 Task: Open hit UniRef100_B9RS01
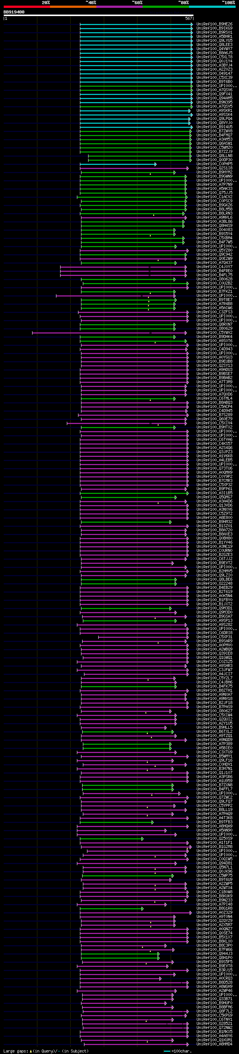pyautogui.click(x=214, y=32)
